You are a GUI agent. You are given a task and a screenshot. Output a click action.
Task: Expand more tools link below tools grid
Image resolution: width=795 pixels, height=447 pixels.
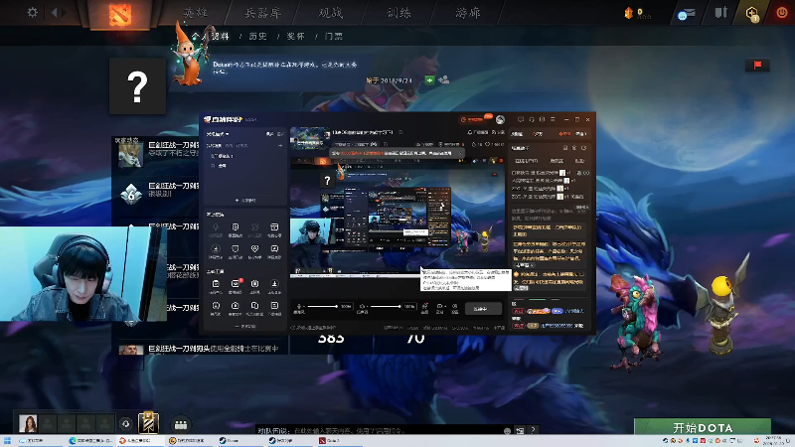pos(245,327)
